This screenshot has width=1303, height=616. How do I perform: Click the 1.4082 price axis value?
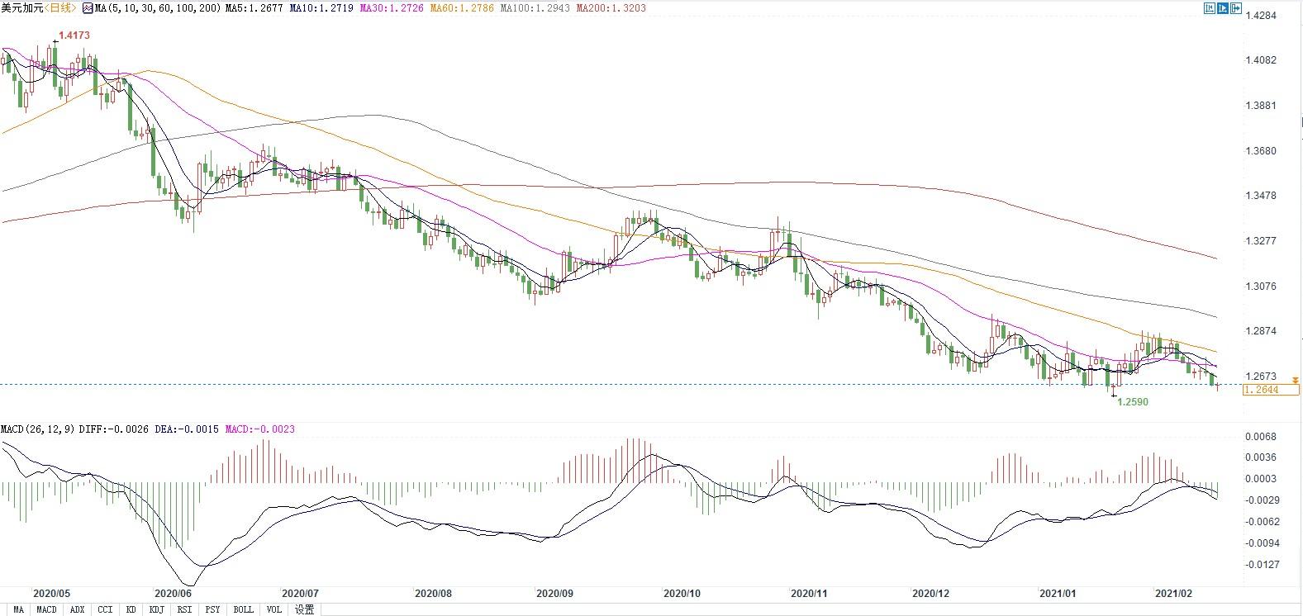(x=1262, y=60)
